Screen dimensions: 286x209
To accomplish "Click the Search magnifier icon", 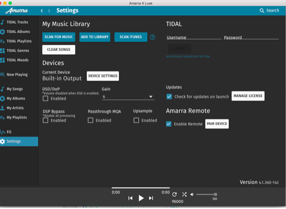I will point(262,10).
